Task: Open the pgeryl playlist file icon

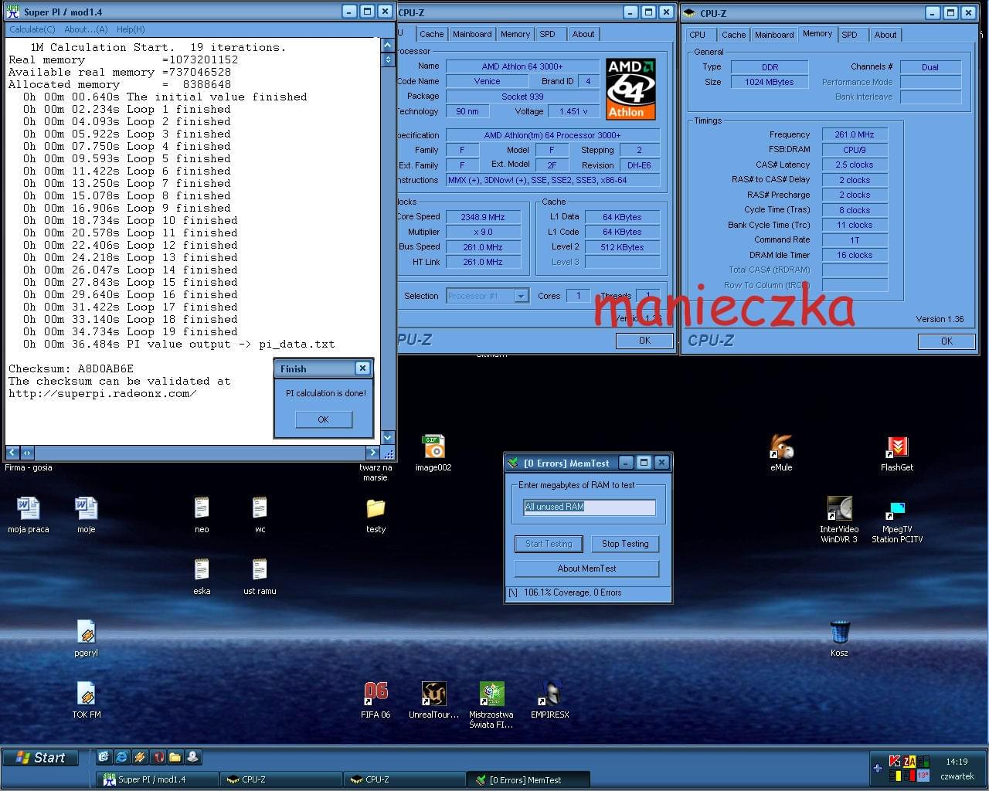Action: [x=86, y=637]
